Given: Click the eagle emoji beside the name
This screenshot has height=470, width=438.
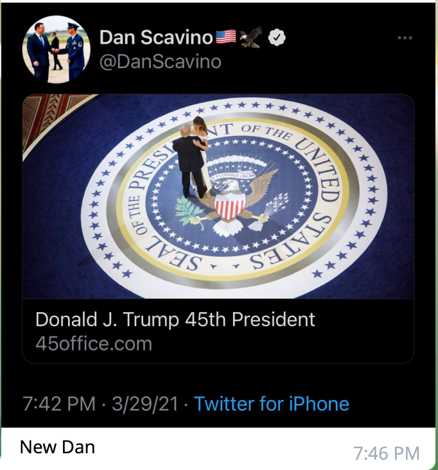Looking at the screenshot, I should click(x=251, y=39).
